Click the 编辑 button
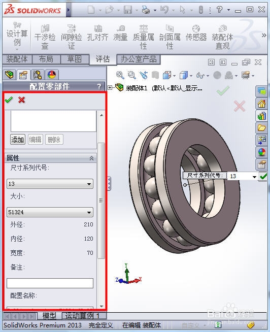Viewport: 270px width, 332px height. click(35, 140)
